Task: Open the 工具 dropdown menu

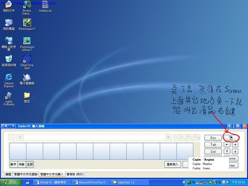Action: [8, 126]
